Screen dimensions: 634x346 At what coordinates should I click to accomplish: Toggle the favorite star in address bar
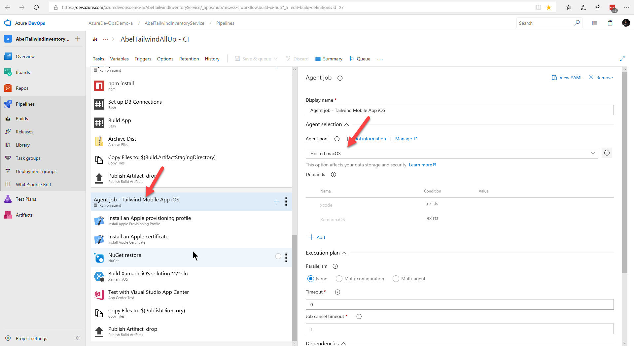(x=549, y=7)
